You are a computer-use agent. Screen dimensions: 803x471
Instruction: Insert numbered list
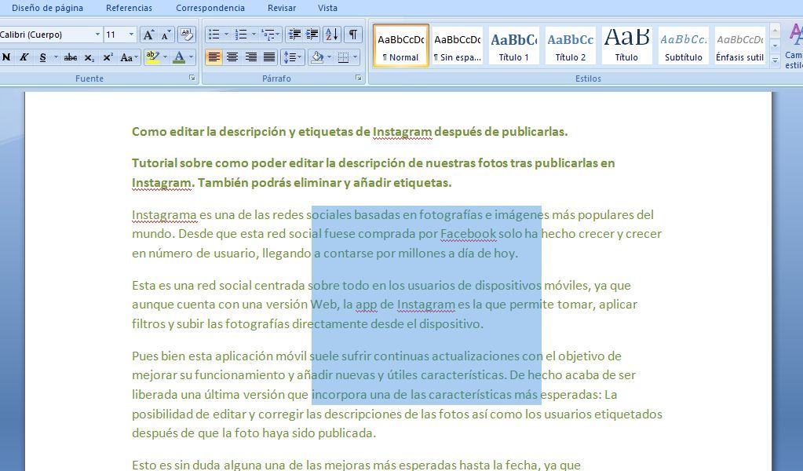pos(241,35)
